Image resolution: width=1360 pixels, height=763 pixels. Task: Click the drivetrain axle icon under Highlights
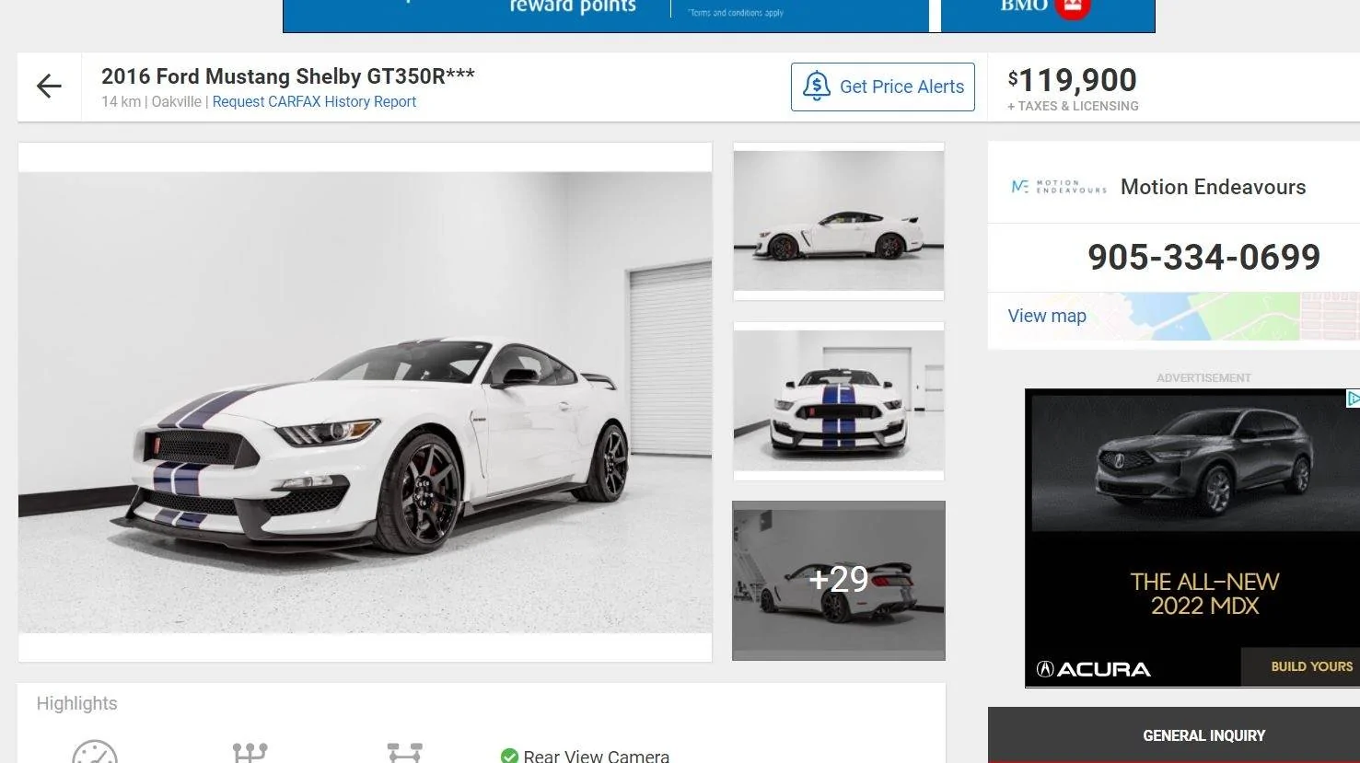coord(404,752)
